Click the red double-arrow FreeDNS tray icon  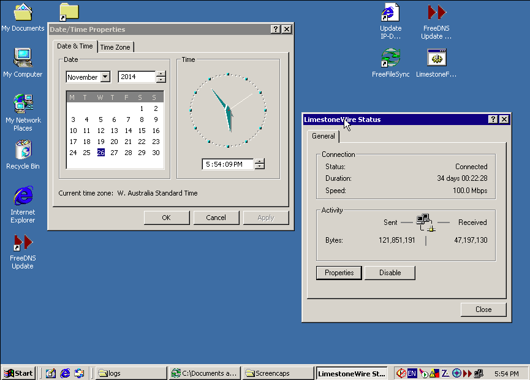pyautogui.click(x=468, y=373)
